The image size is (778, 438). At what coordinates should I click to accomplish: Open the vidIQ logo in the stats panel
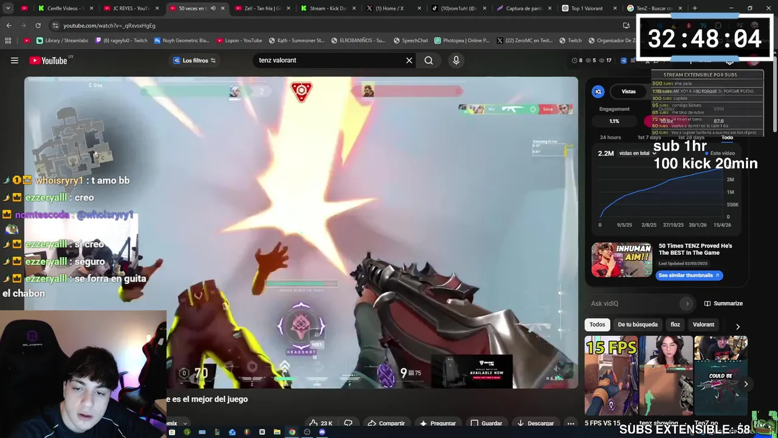[x=598, y=92]
